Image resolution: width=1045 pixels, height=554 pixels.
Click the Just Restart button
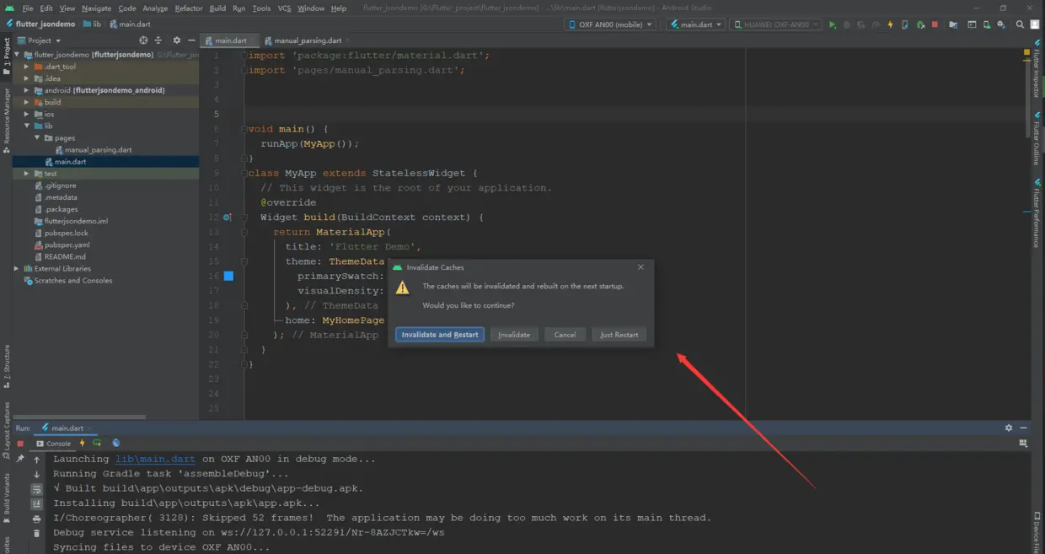(x=619, y=335)
